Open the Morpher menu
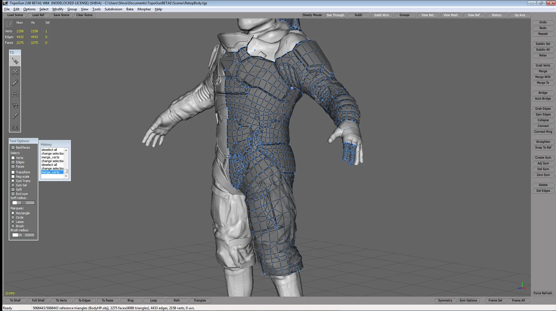 pyautogui.click(x=144, y=9)
